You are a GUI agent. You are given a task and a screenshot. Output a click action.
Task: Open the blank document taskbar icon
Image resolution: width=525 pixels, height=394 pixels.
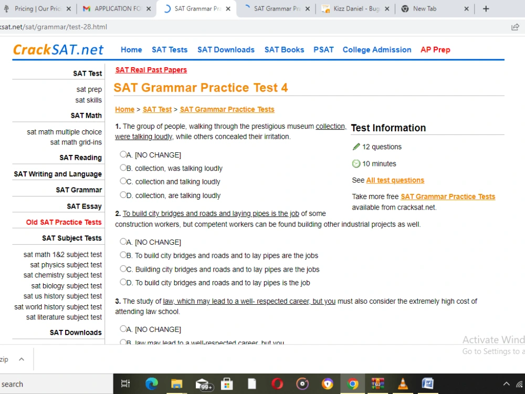tap(252, 383)
